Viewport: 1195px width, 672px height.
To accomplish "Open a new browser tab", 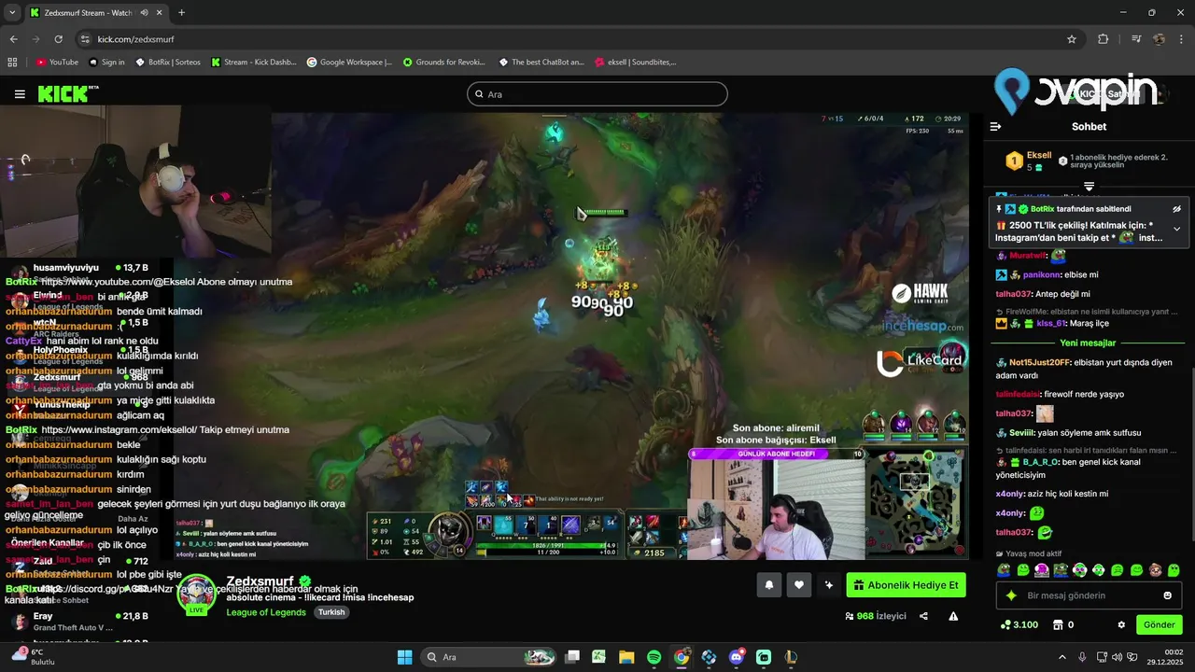I will (x=181, y=13).
